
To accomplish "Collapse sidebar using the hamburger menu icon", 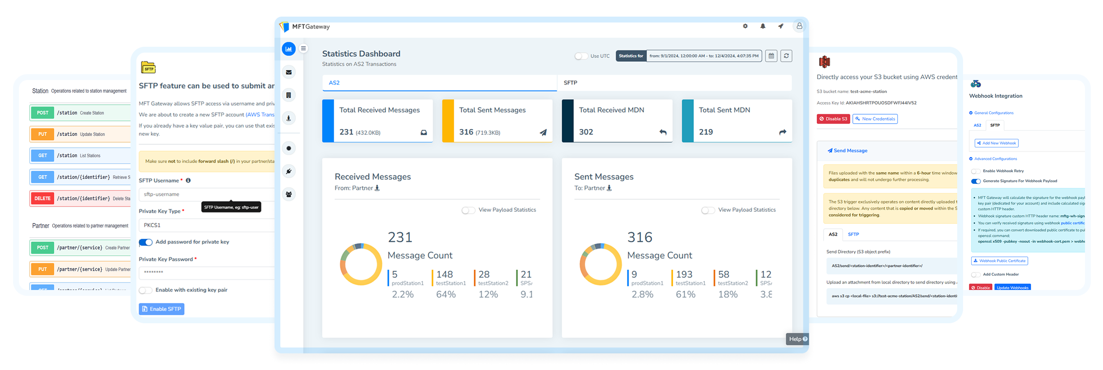I will [304, 49].
